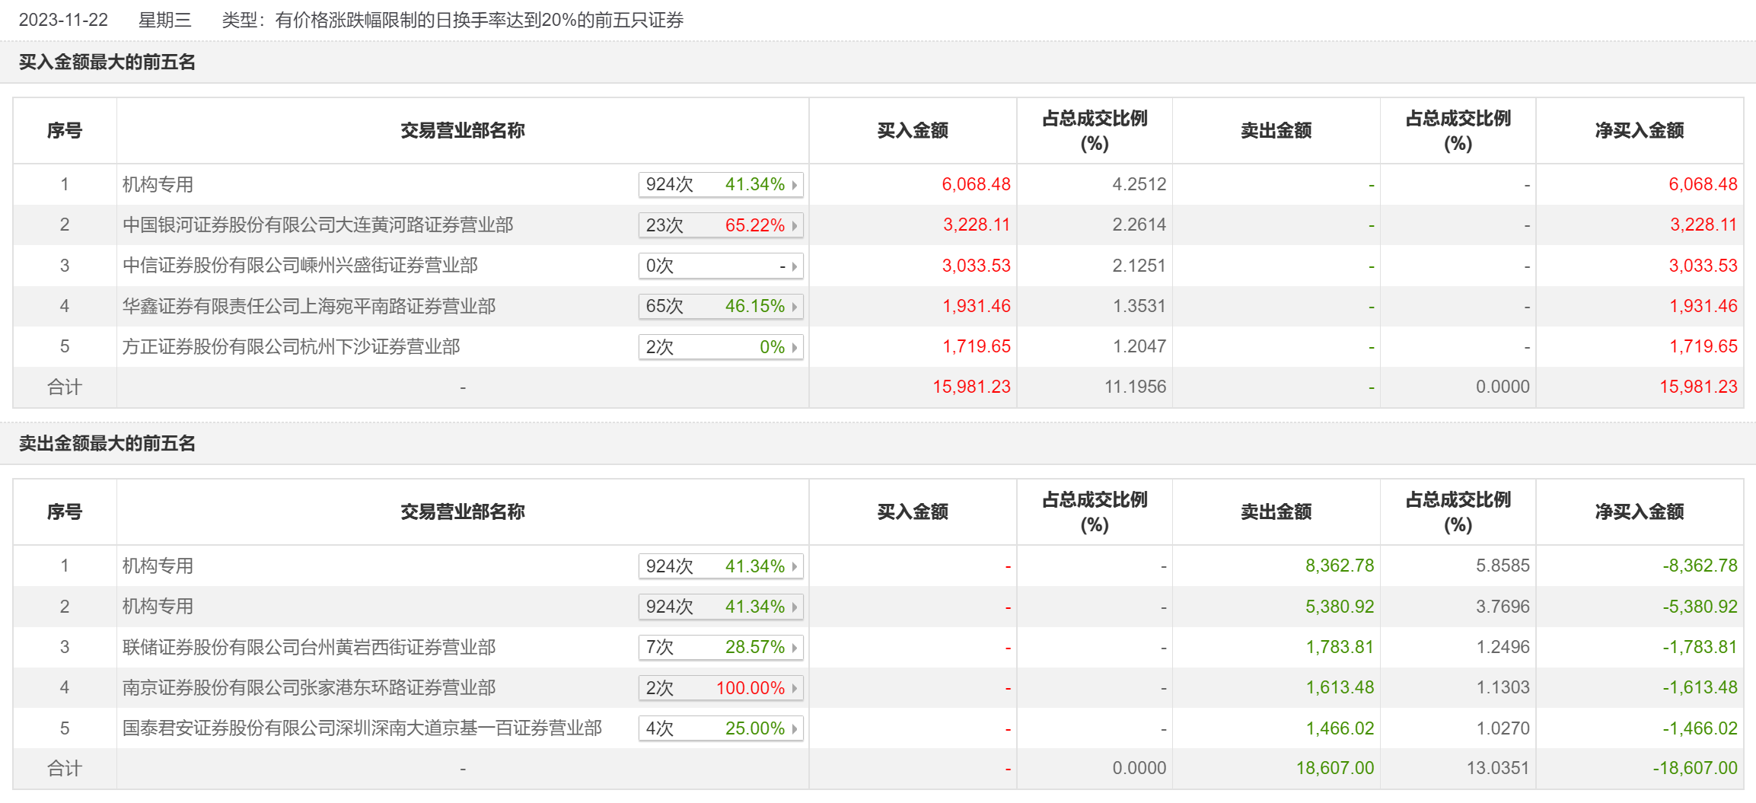Expand 0次 stats for 中信证券嵊州兴盛街

[x=721, y=266]
